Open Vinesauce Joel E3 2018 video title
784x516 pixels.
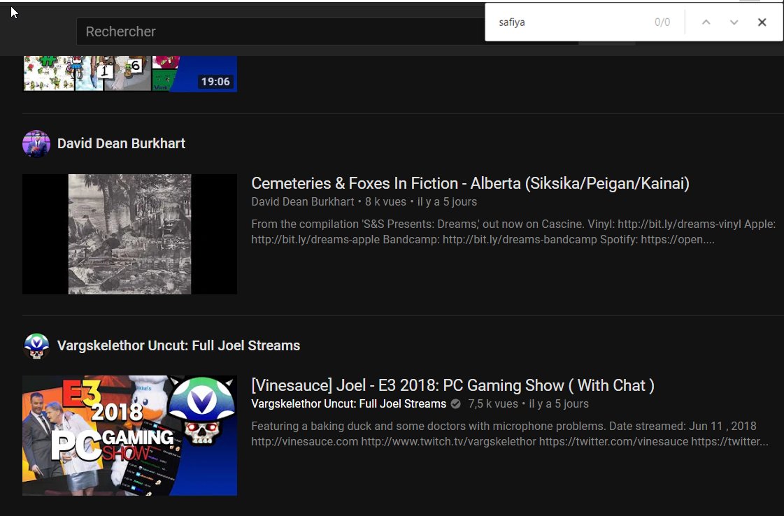click(x=452, y=385)
